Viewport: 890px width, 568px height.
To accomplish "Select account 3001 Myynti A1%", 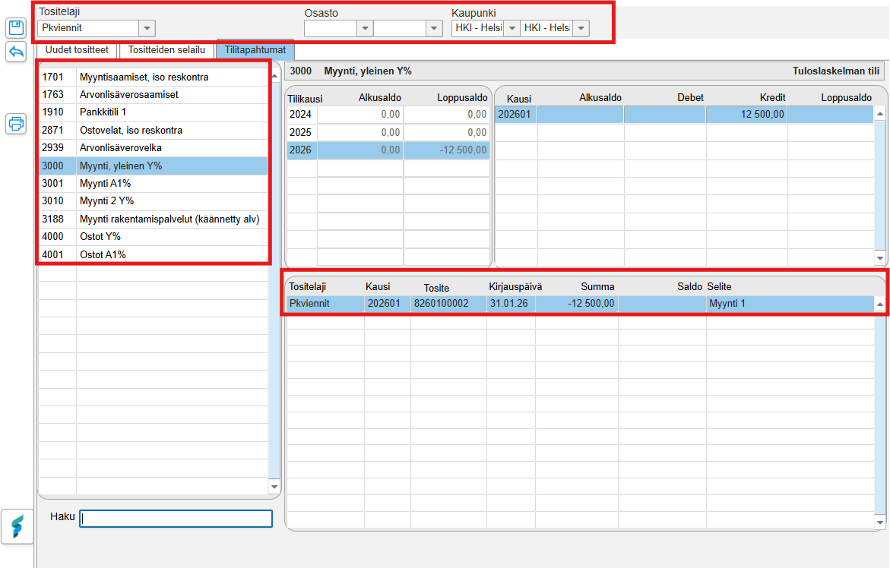I will pyautogui.click(x=154, y=184).
